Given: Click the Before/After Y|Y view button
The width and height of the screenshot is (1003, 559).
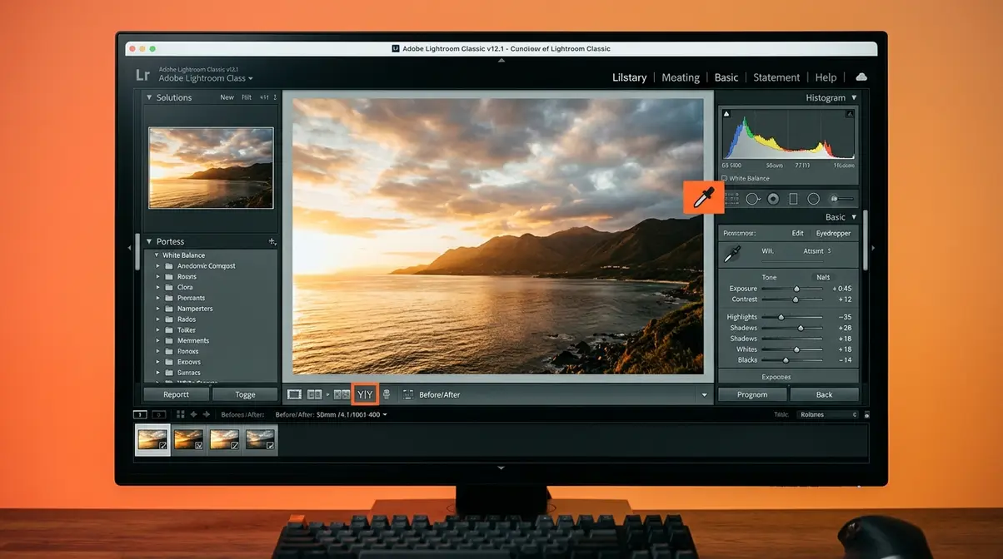Looking at the screenshot, I should point(365,394).
